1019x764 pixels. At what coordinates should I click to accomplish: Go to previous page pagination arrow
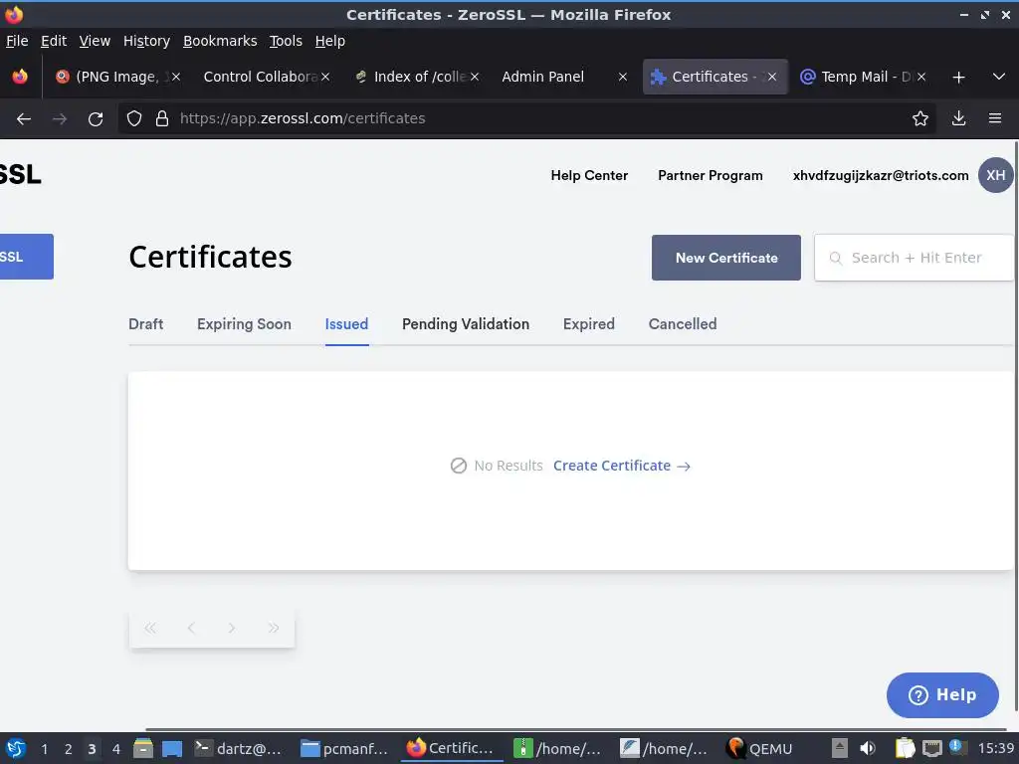191,629
